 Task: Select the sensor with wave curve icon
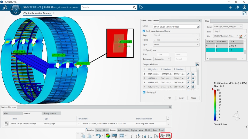coord(156,136)
